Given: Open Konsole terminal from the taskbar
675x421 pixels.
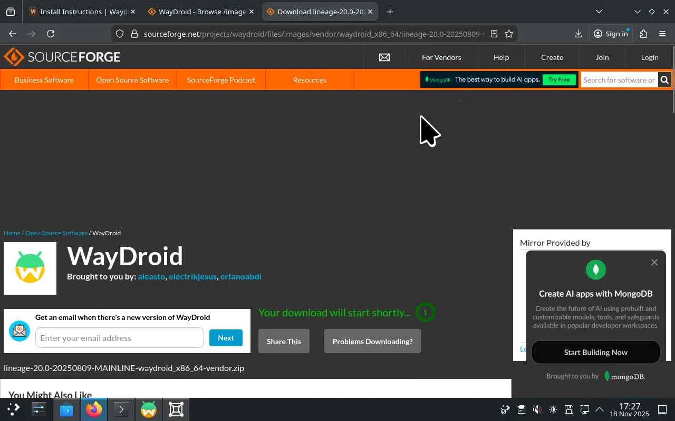Looking at the screenshot, I should click(x=121, y=409).
